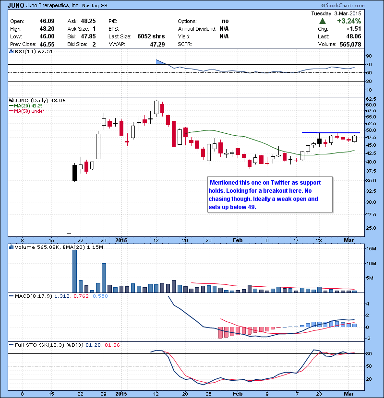Click the Ask price 48.25
Viewport: 384px width, 398px height.
88,21
